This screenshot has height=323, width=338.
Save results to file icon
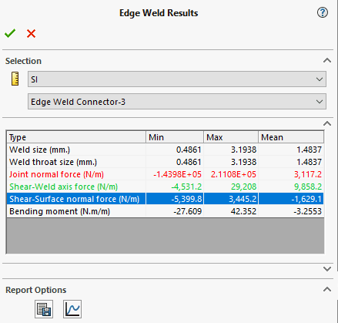(x=44, y=309)
